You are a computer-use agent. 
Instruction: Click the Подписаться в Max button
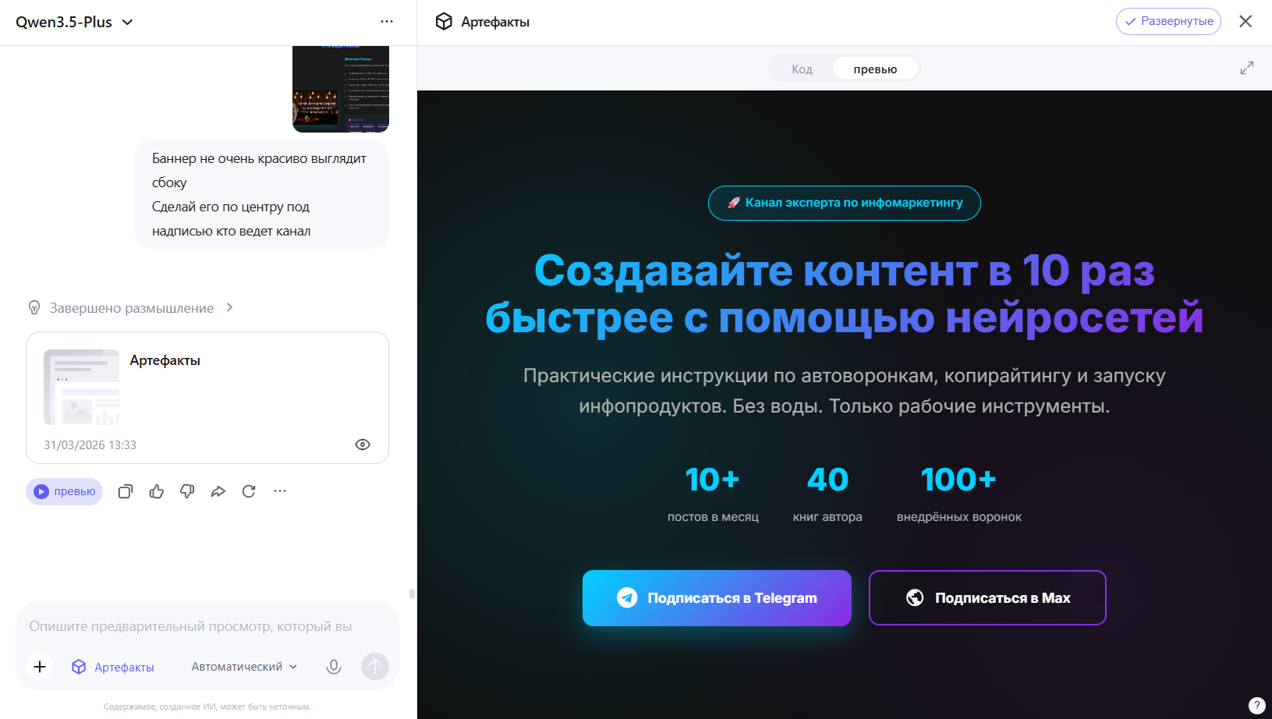(x=987, y=597)
